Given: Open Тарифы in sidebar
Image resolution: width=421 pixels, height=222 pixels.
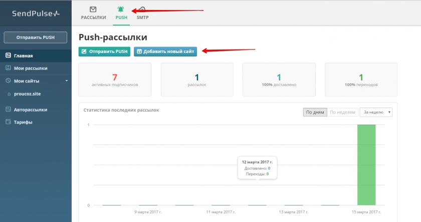Looking at the screenshot, I should pos(36,122).
